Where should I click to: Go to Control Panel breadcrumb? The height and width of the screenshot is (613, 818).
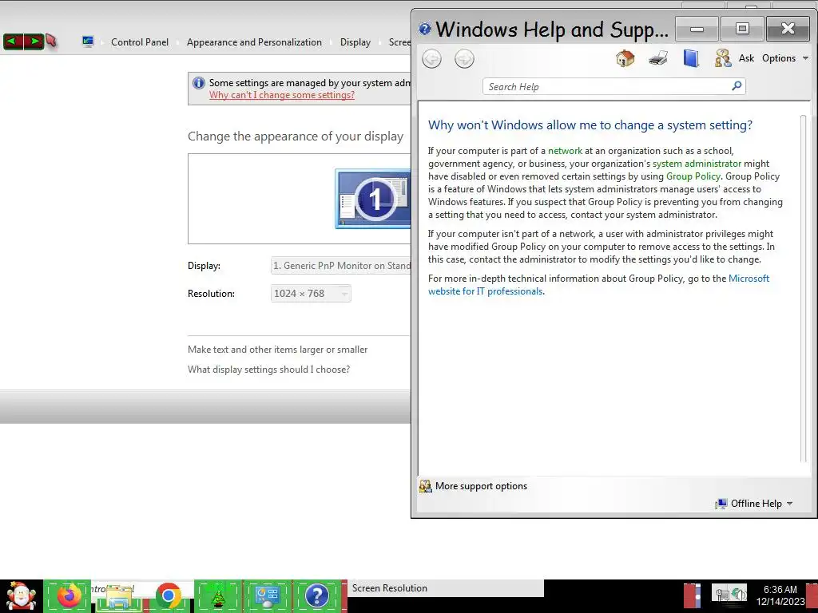tap(140, 42)
